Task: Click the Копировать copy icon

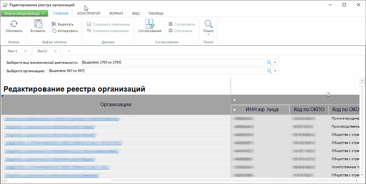Action: (x=54, y=31)
